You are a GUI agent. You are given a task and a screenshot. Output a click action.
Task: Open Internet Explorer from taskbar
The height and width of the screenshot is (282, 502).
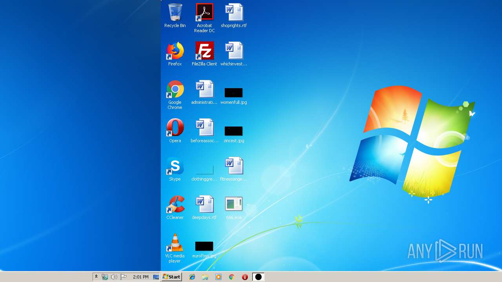click(x=192, y=277)
